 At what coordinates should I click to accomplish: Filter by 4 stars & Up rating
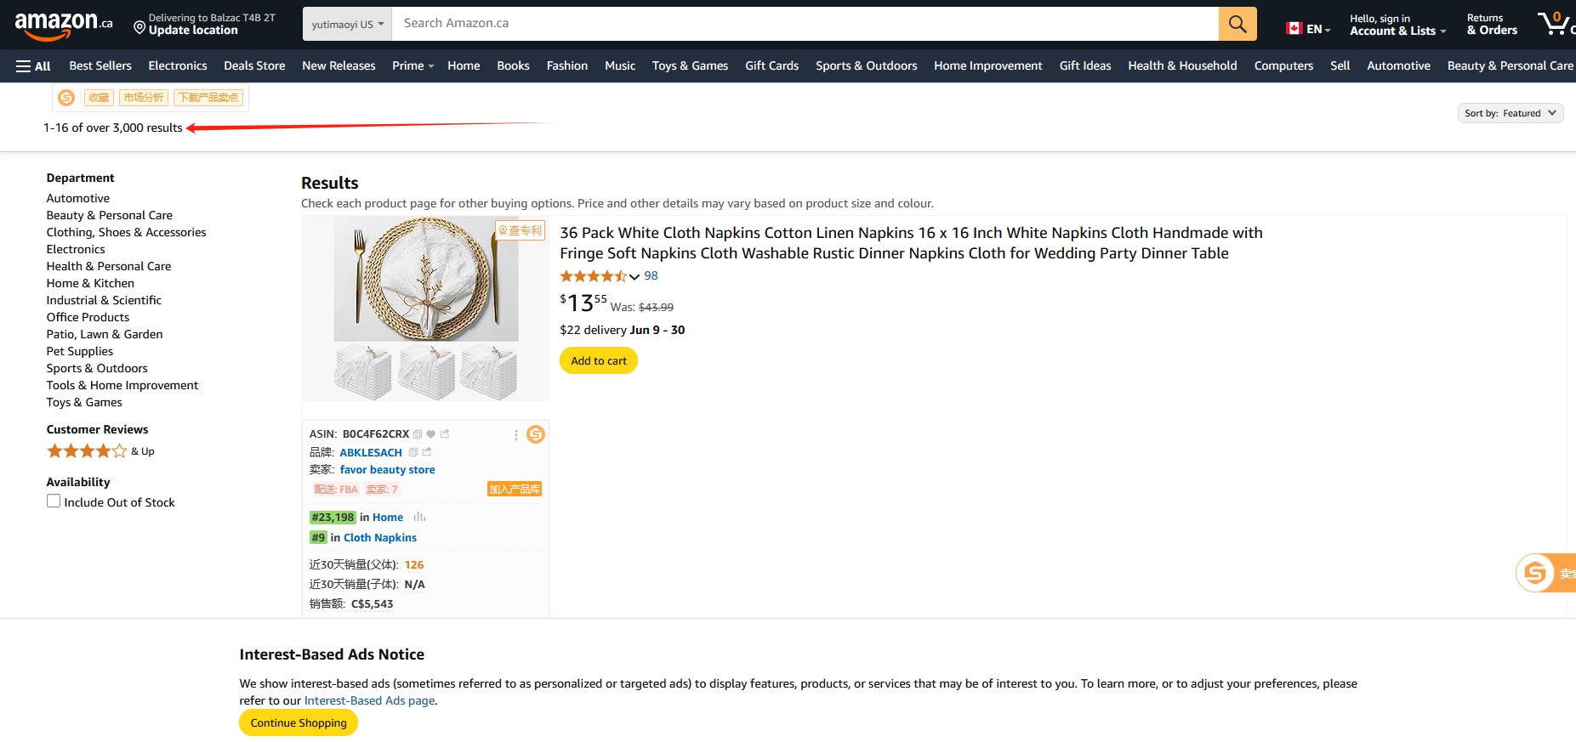click(x=100, y=451)
